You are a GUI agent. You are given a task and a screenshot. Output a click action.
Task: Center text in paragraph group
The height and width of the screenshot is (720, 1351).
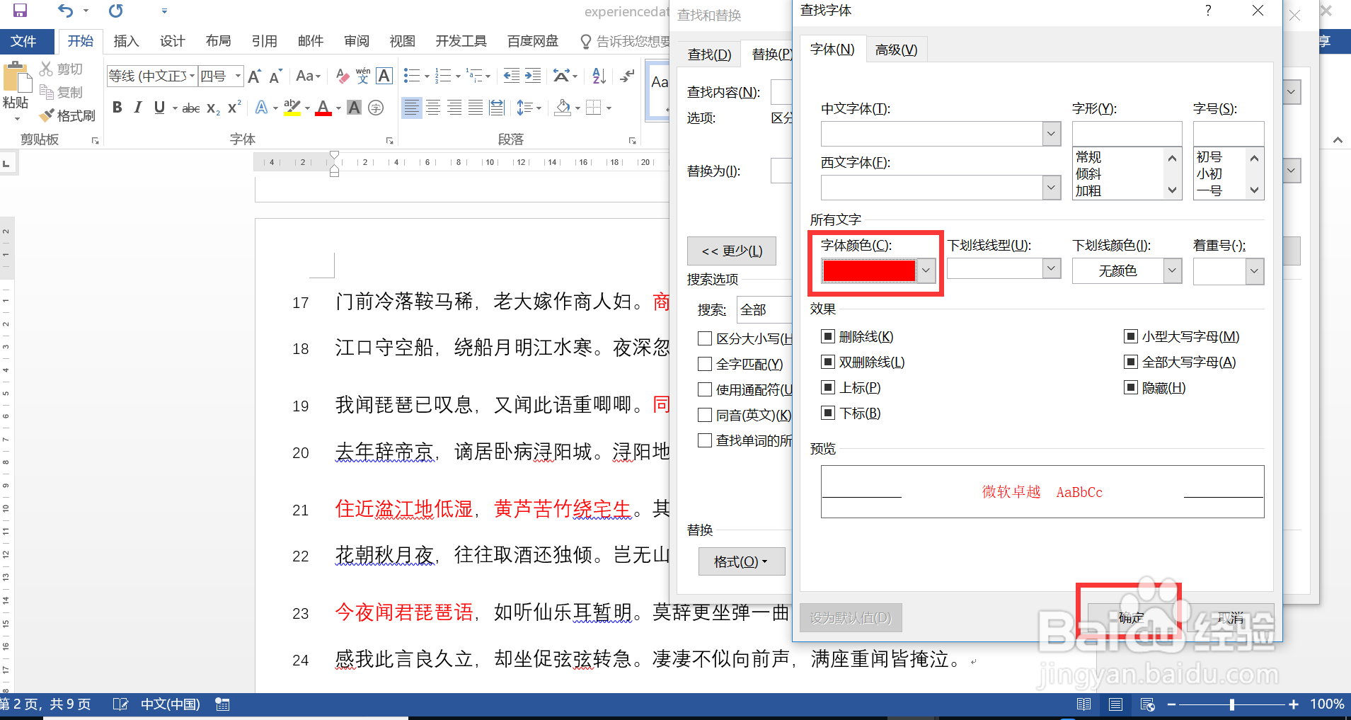[433, 108]
